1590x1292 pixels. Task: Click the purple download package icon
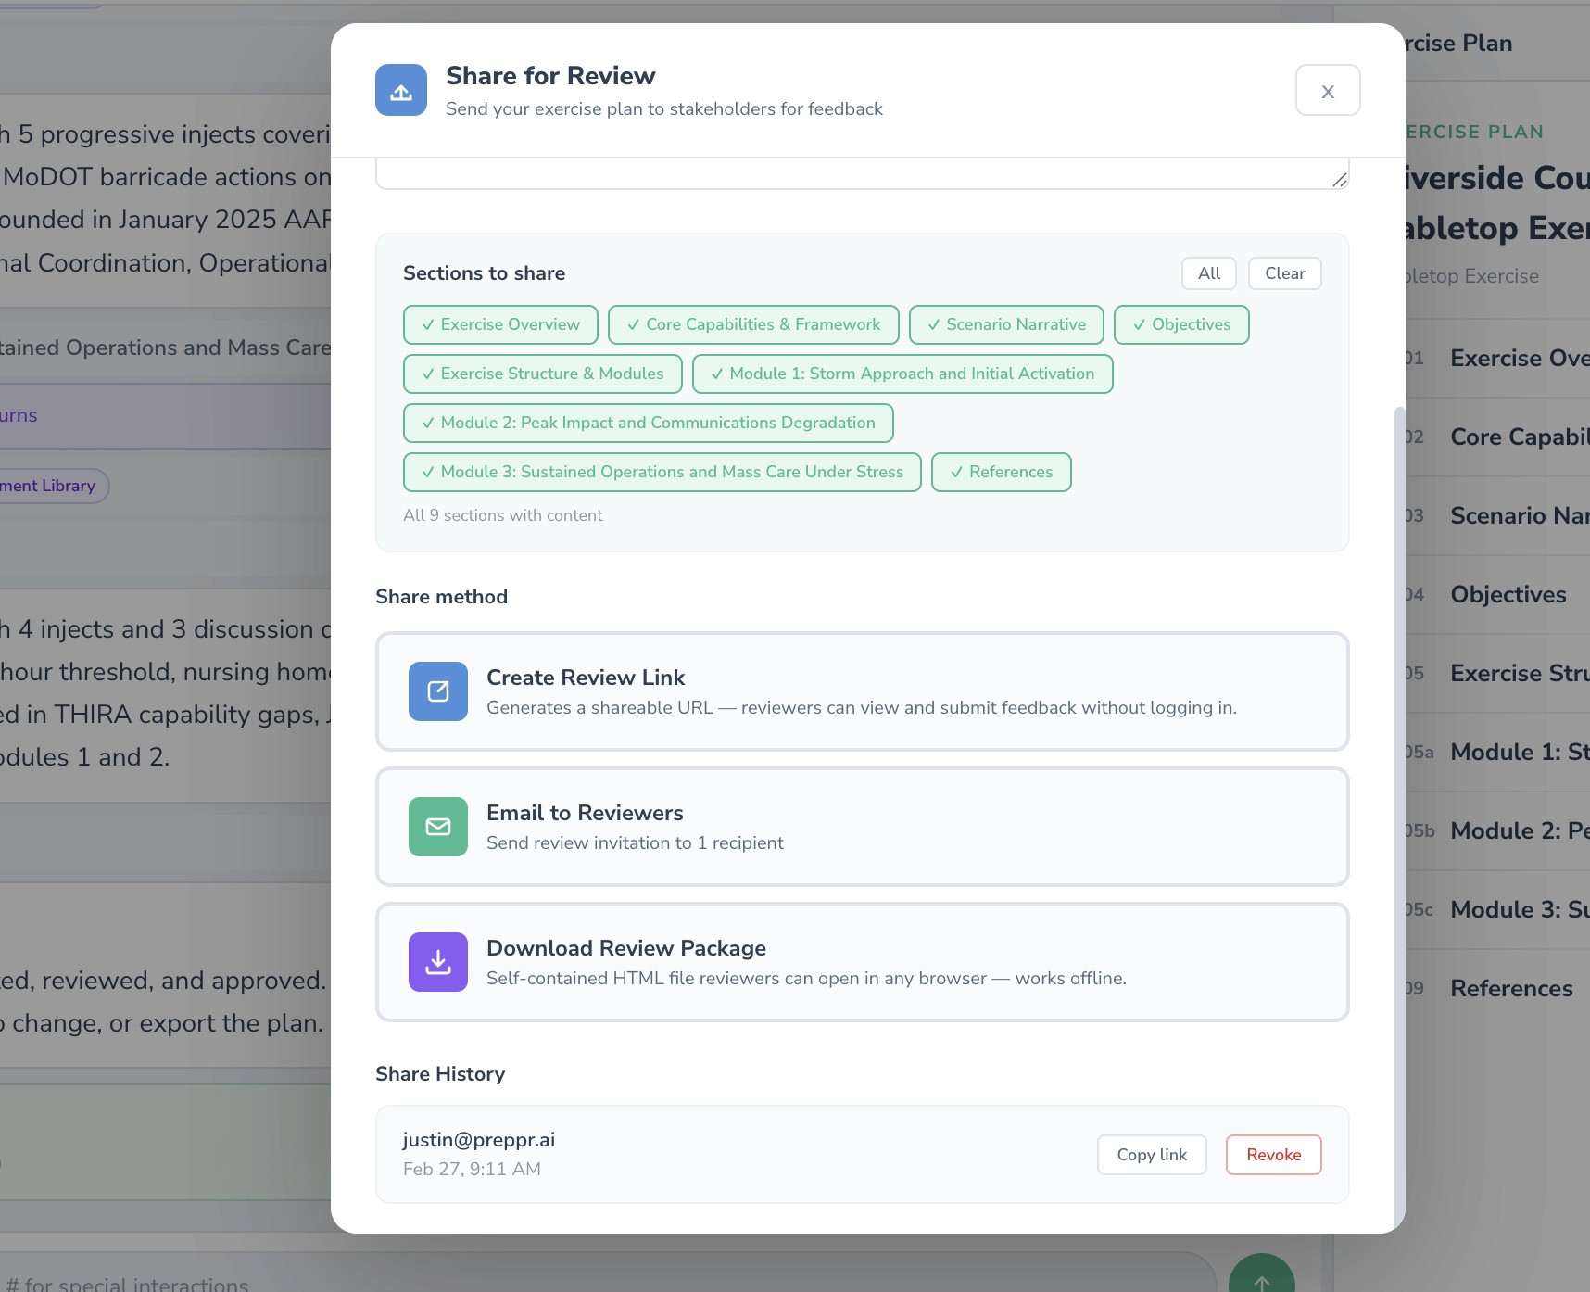click(438, 962)
